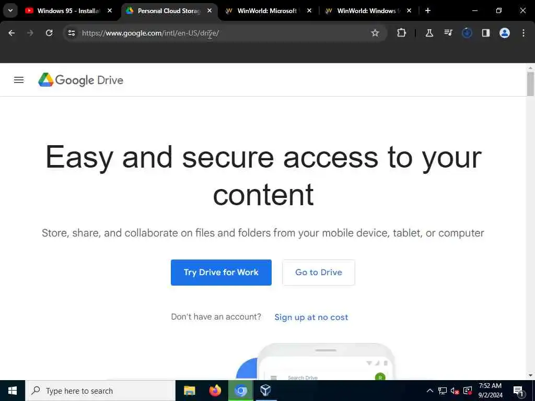Click the muted volume tray icon
Image resolution: width=535 pixels, height=401 pixels.
[455, 391]
